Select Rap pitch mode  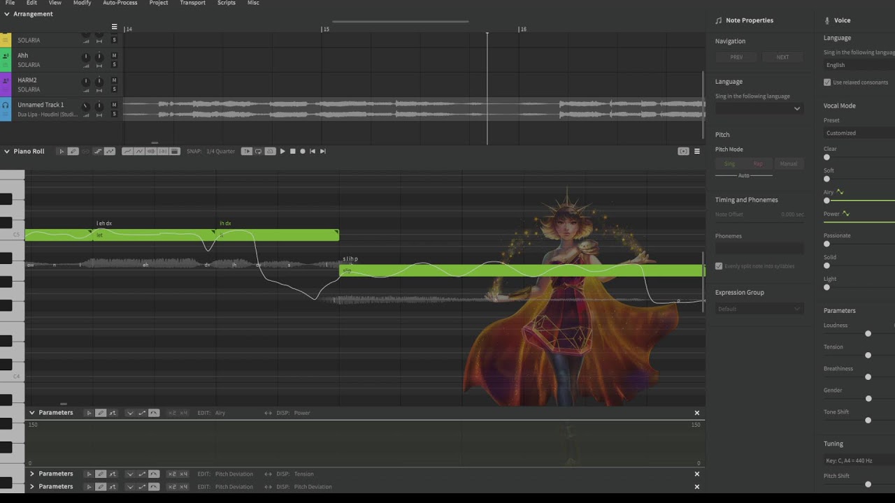758,163
